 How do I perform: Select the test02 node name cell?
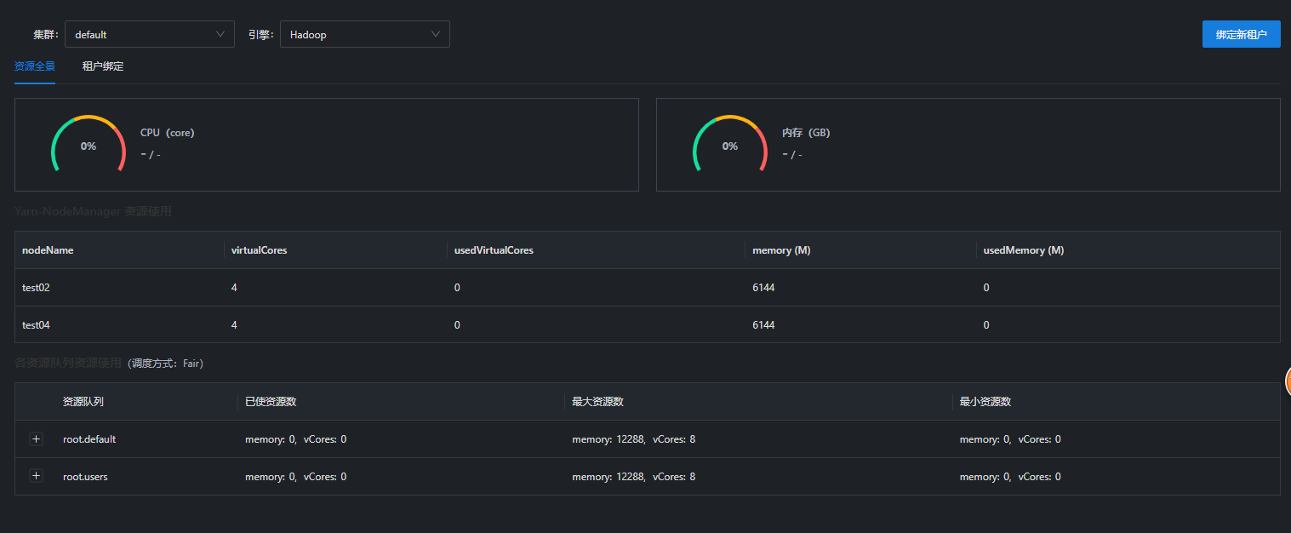pyautogui.click(x=36, y=288)
